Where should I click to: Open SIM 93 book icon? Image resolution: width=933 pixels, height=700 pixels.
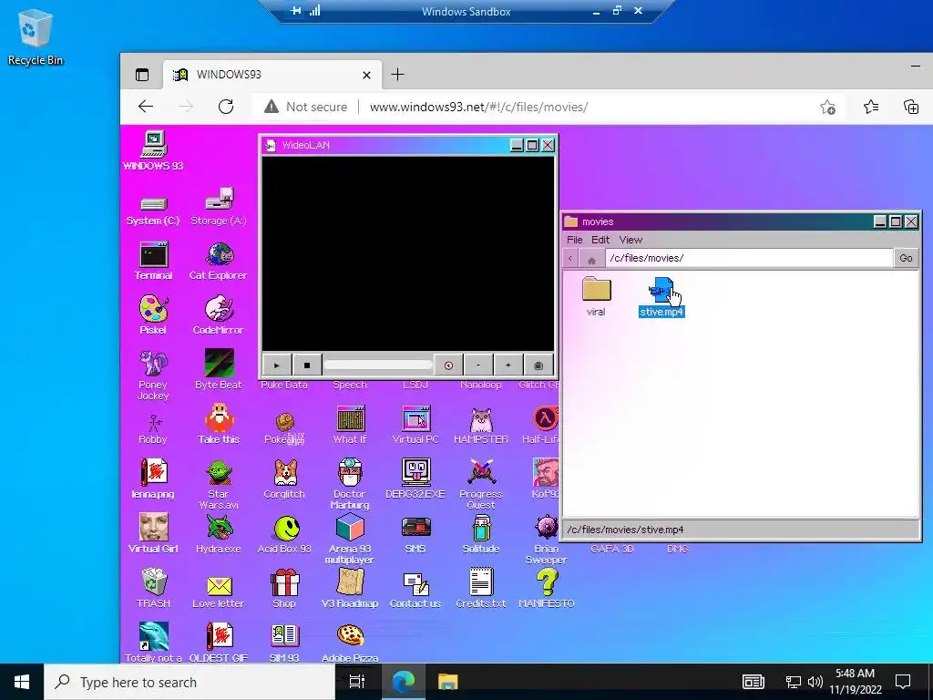[285, 635]
